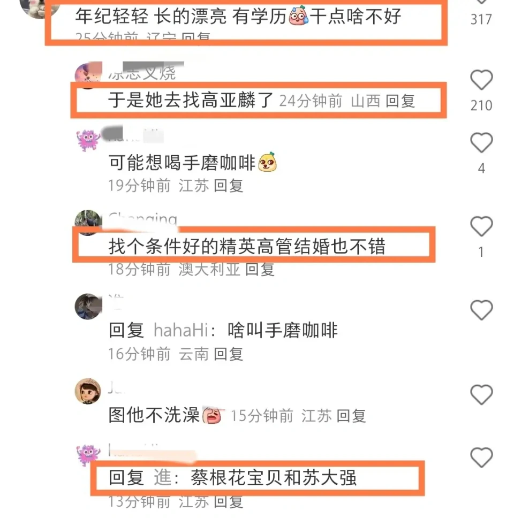
Task: Open the avatar beside 啥叫手磨咖啡 reply
Action: click(x=88, y=307)
